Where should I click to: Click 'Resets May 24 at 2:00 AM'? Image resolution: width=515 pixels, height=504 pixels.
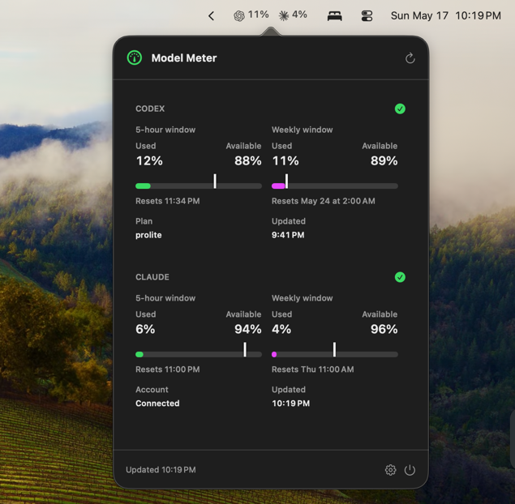(x=323, y=201)
